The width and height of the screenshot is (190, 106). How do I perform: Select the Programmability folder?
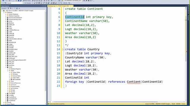coord(15,87)
